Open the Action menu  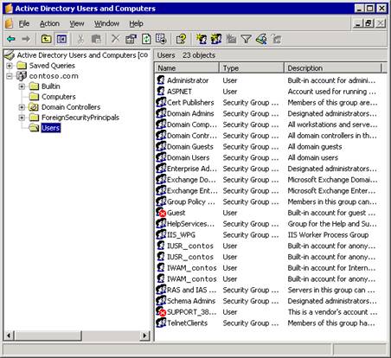click(x=49, y=23)
